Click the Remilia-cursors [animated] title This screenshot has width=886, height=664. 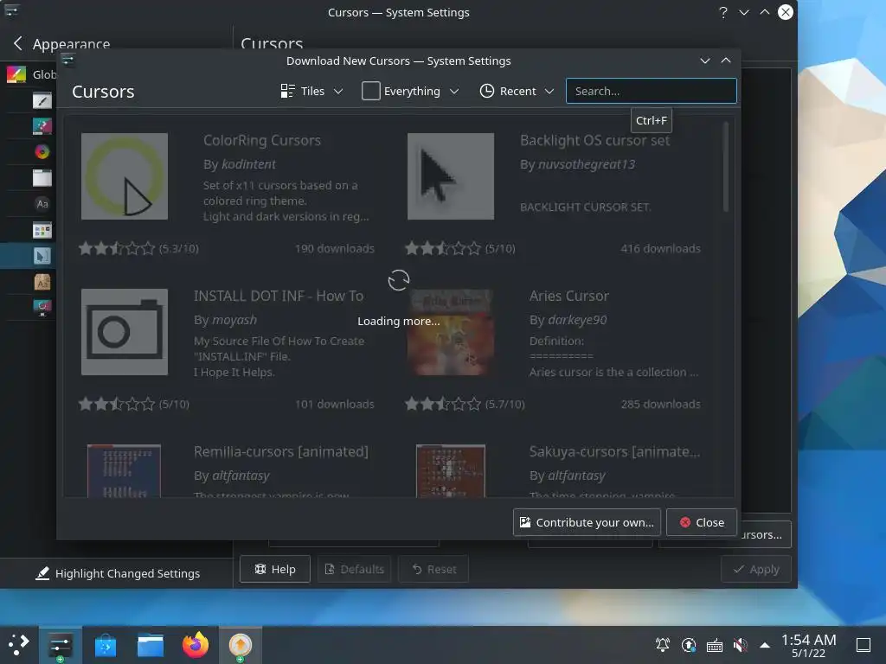(x=281, y=451)
